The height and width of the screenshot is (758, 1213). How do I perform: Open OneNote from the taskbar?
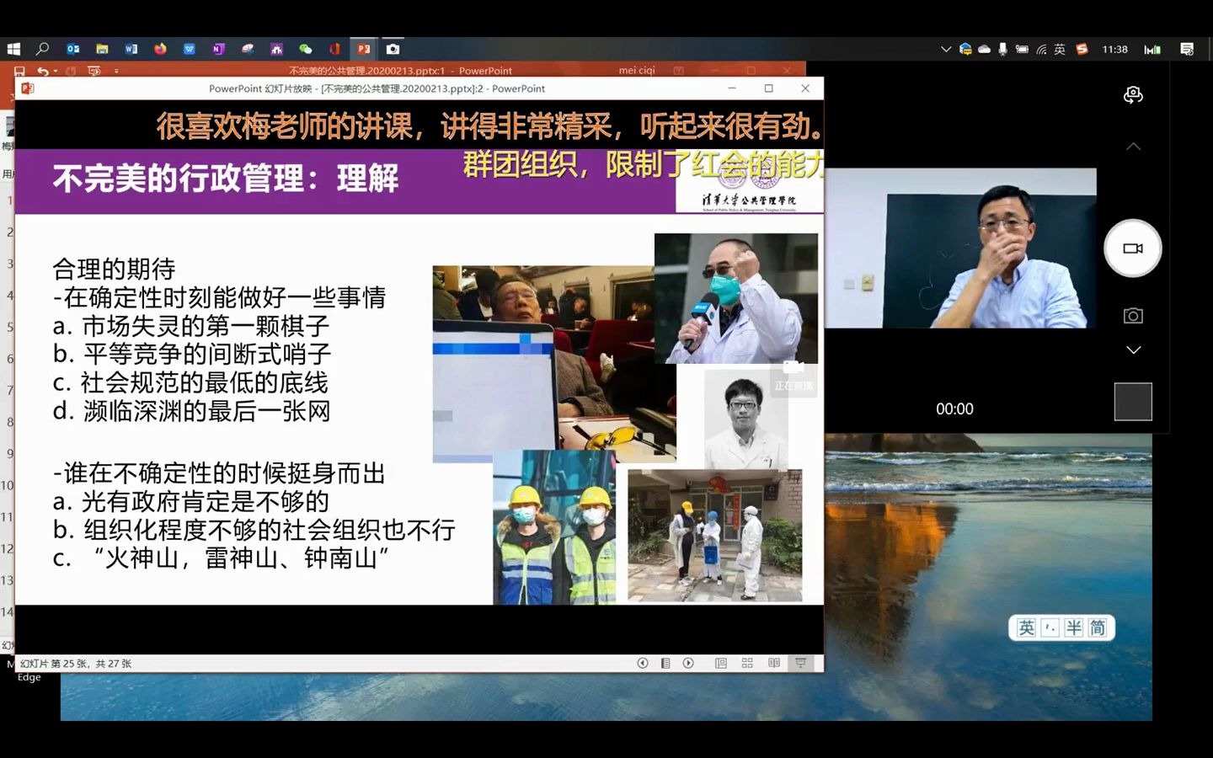point(218,49)
